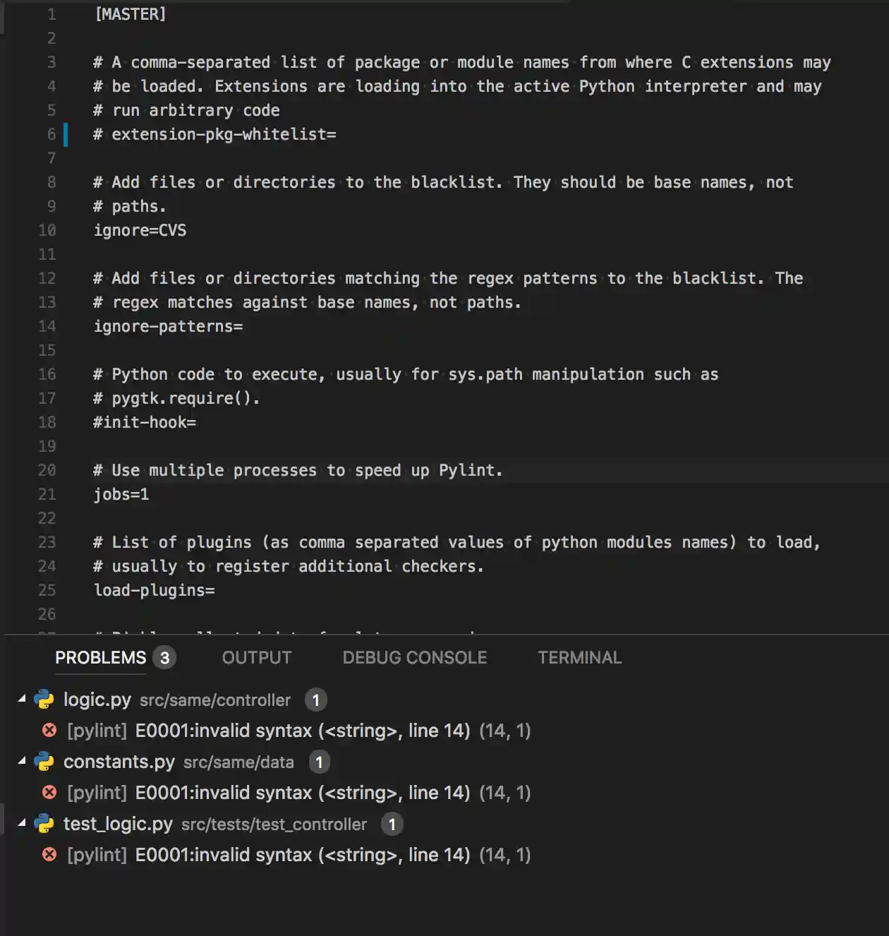Place cursor on the jobs=1 line
This screenshot has width=889, height=936.
point(121,494)
